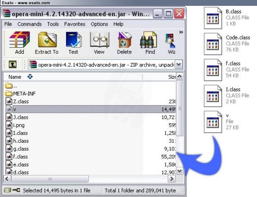Click the vertical scrollbar up arrow
This screenshot has height=197, width=257.
tap(180, 76)
